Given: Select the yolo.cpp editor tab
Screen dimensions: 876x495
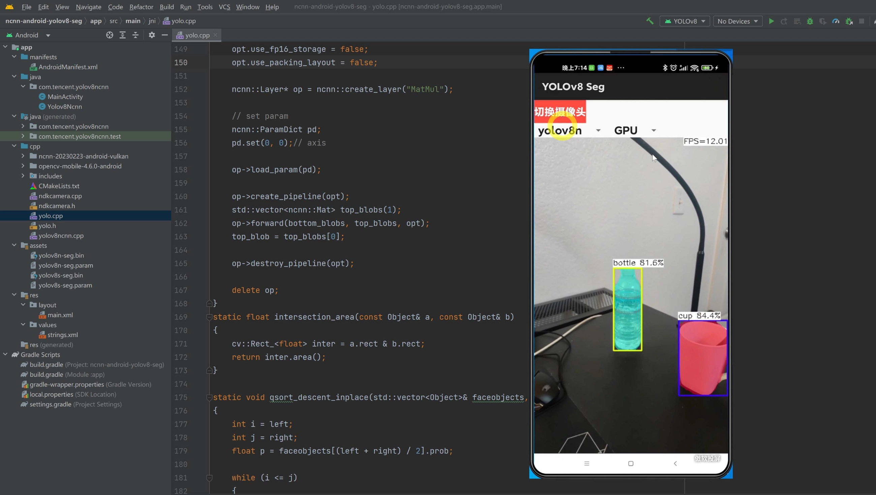Looking at the screenshot, I should (x=197, y=35).
